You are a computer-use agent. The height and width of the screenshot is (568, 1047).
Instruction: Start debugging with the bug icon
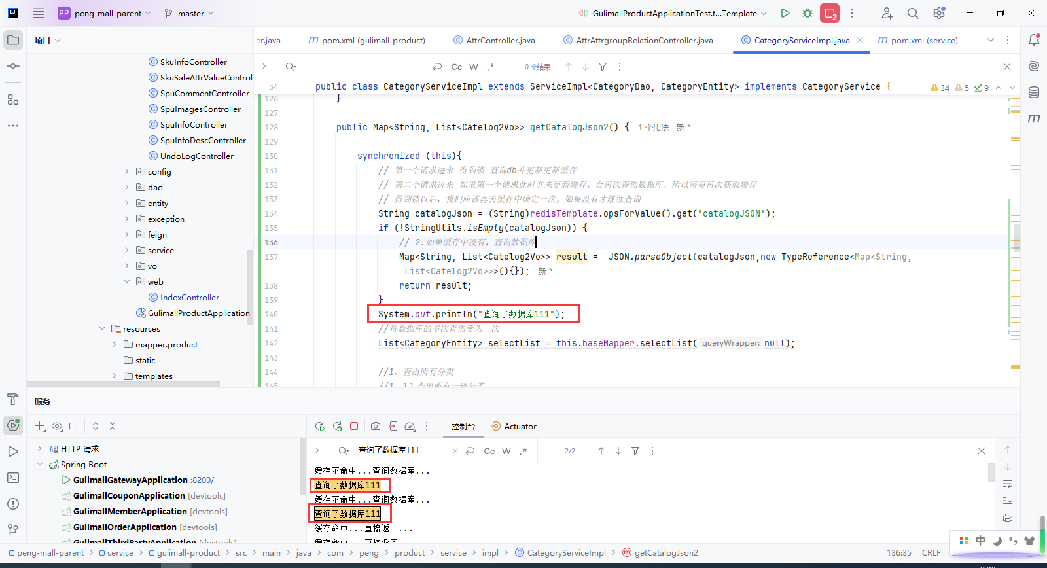[x=807, y=13]
